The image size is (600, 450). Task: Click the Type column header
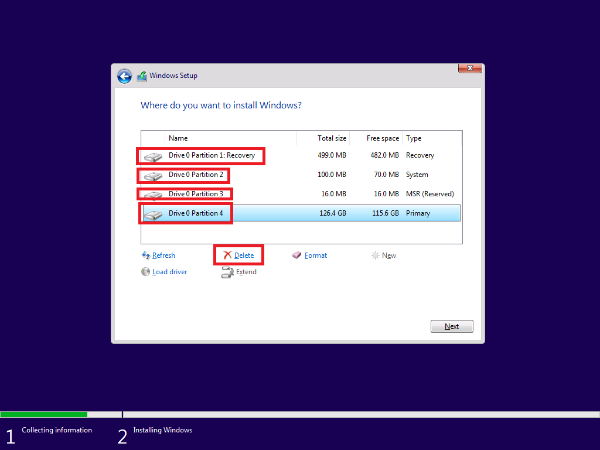[432, 138]
